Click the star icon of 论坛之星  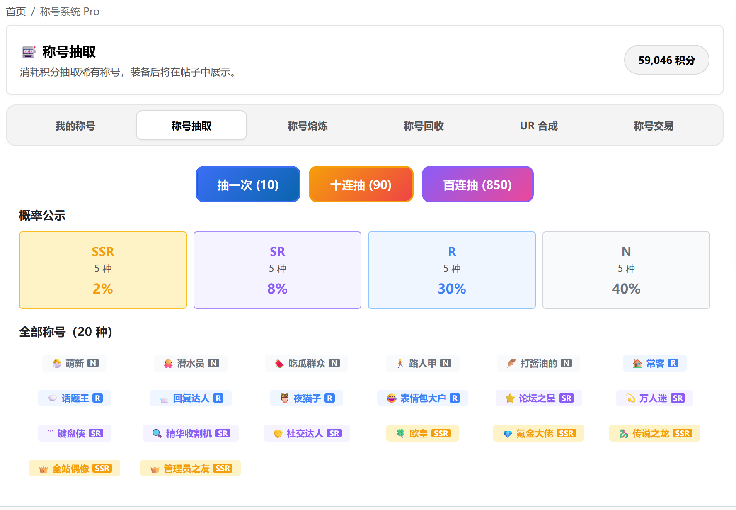click(x=510, y=398)
